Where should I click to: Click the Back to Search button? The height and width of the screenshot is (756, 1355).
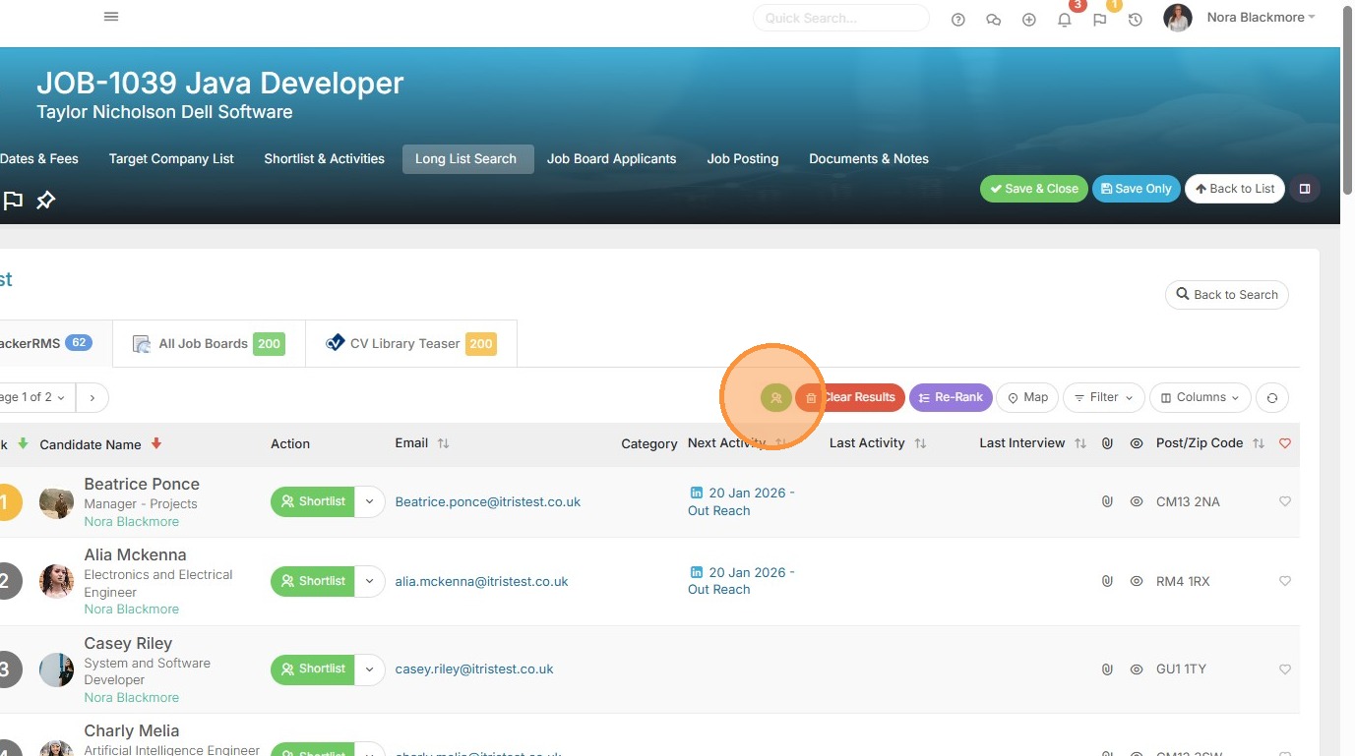point(1227,295)
